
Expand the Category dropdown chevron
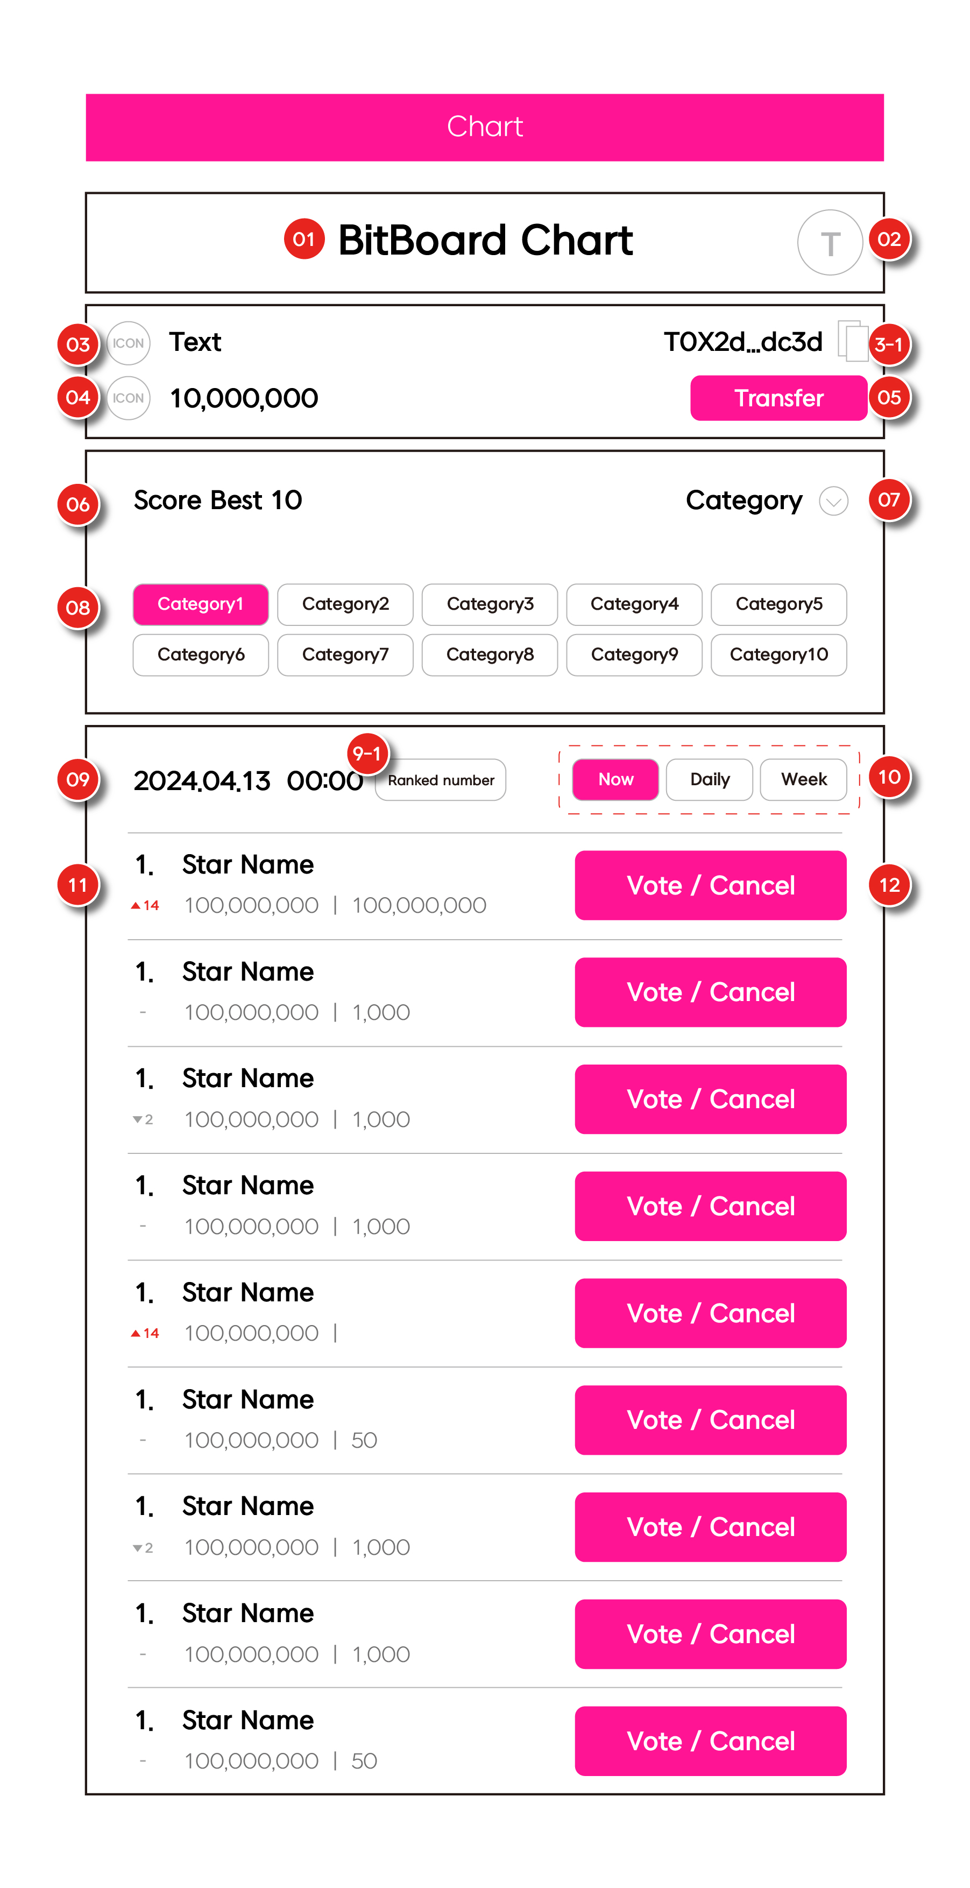(x=833, y=501)
